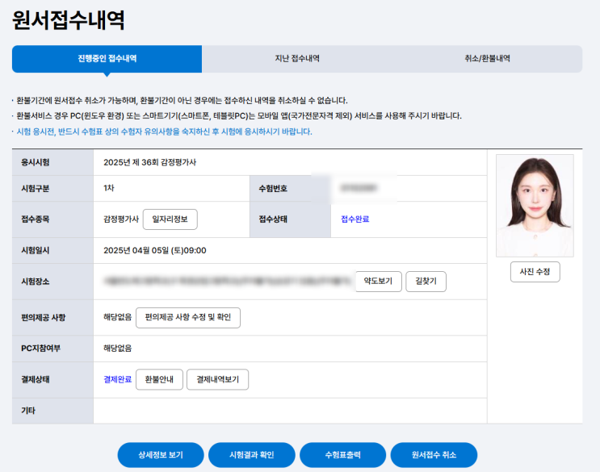Click the 수험번호 label cell
Viewport: 600px width, 472px height.
290,189
